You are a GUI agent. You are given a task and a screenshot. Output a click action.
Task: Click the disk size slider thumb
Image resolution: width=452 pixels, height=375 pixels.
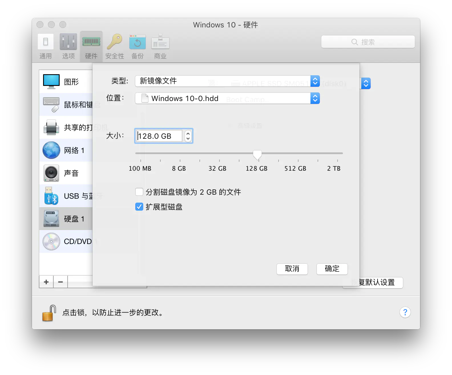pyautogui.click(x=257, y=154)
